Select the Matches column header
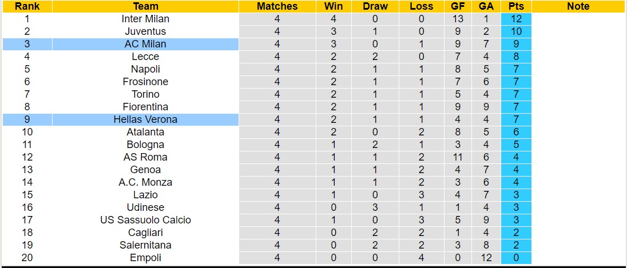The width and height of the screenshot is (627, 268). [x=277, y=6]
